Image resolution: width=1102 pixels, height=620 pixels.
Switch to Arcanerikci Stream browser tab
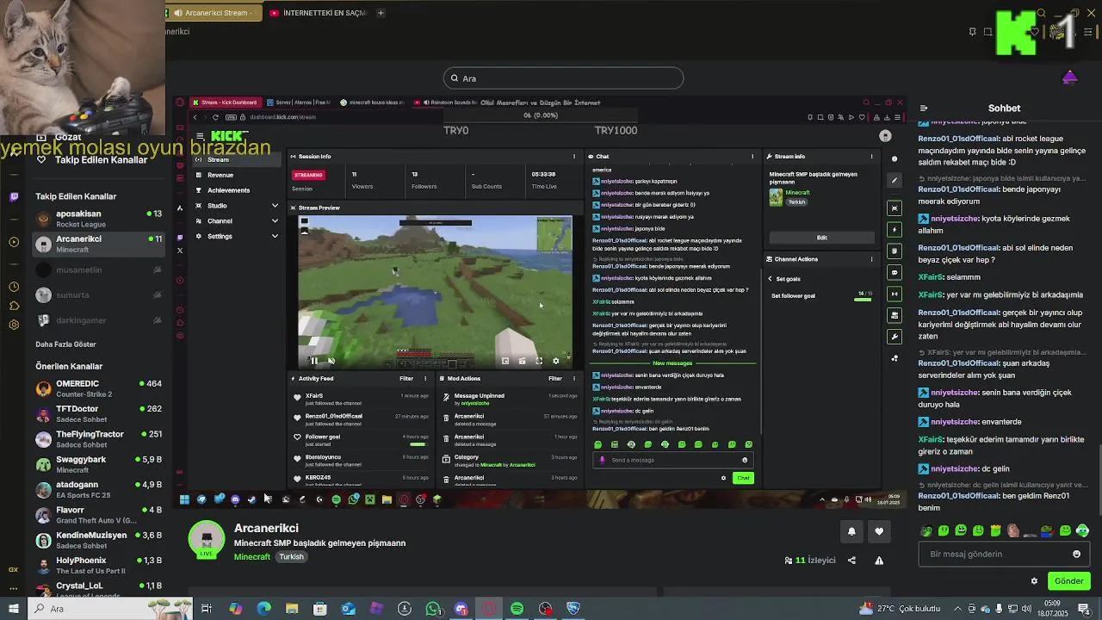(213, 13)
